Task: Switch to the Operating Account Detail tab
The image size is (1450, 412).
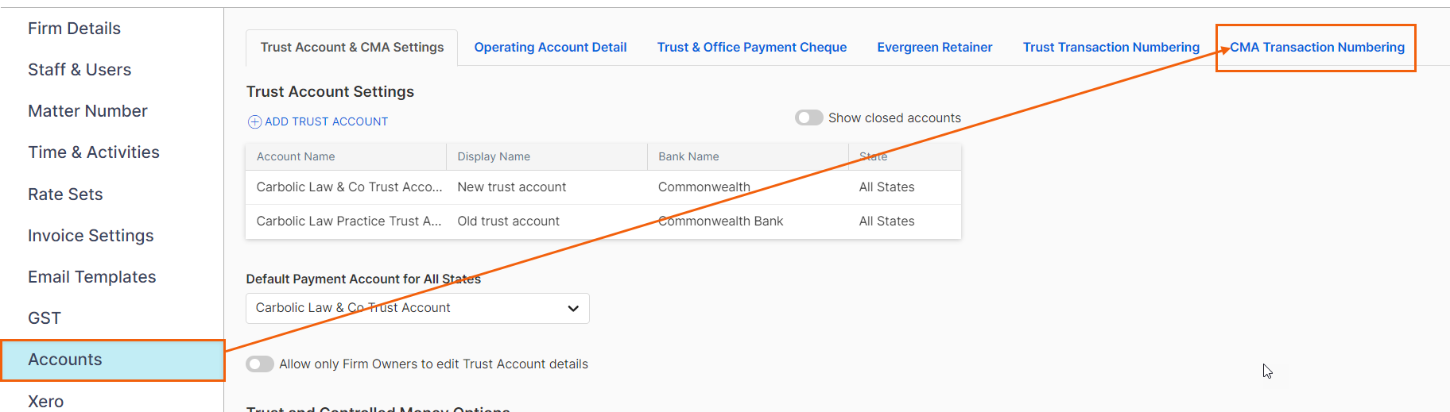Action: click(x=550, y=48)
